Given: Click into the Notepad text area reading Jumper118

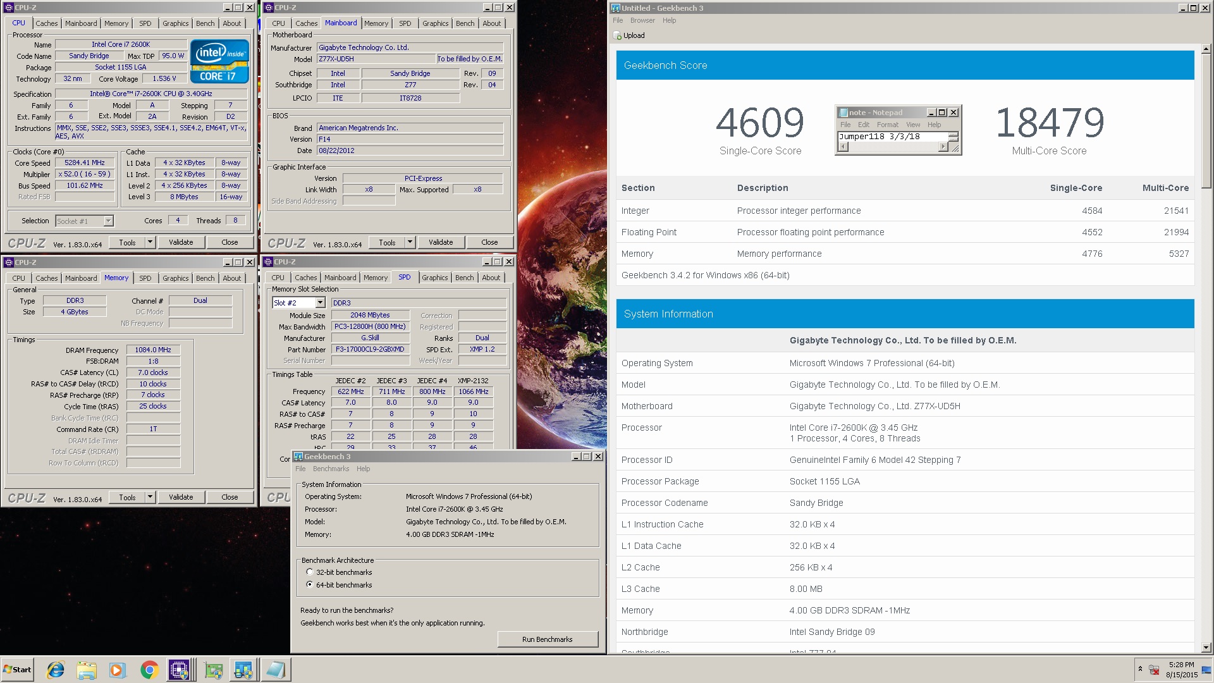Looking at the screenshot, I should [893, 136].
